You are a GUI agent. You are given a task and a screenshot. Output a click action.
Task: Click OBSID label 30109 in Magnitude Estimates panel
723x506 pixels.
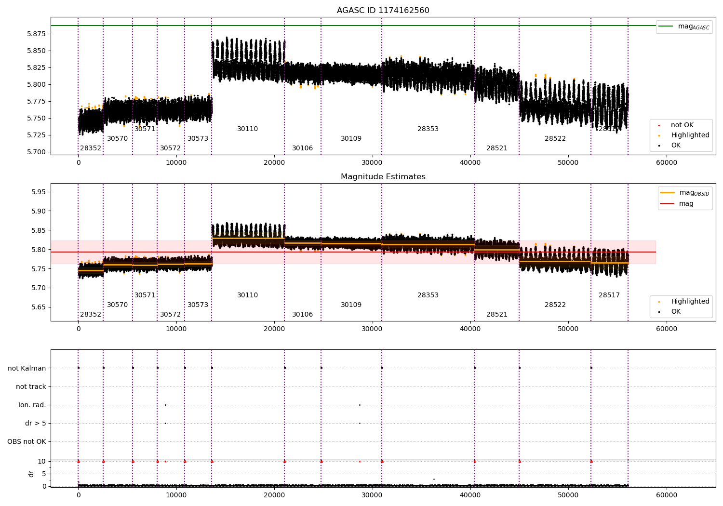(351, 305)
